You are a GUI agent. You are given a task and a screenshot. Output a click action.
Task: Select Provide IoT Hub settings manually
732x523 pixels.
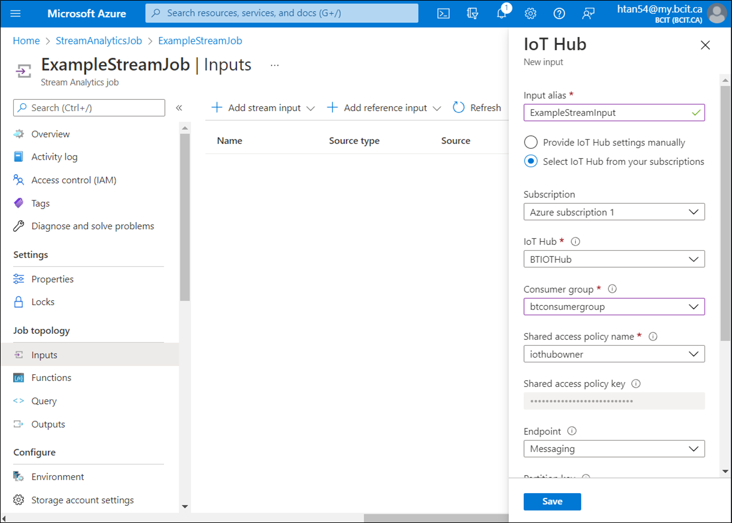click(x=530, y=142)
